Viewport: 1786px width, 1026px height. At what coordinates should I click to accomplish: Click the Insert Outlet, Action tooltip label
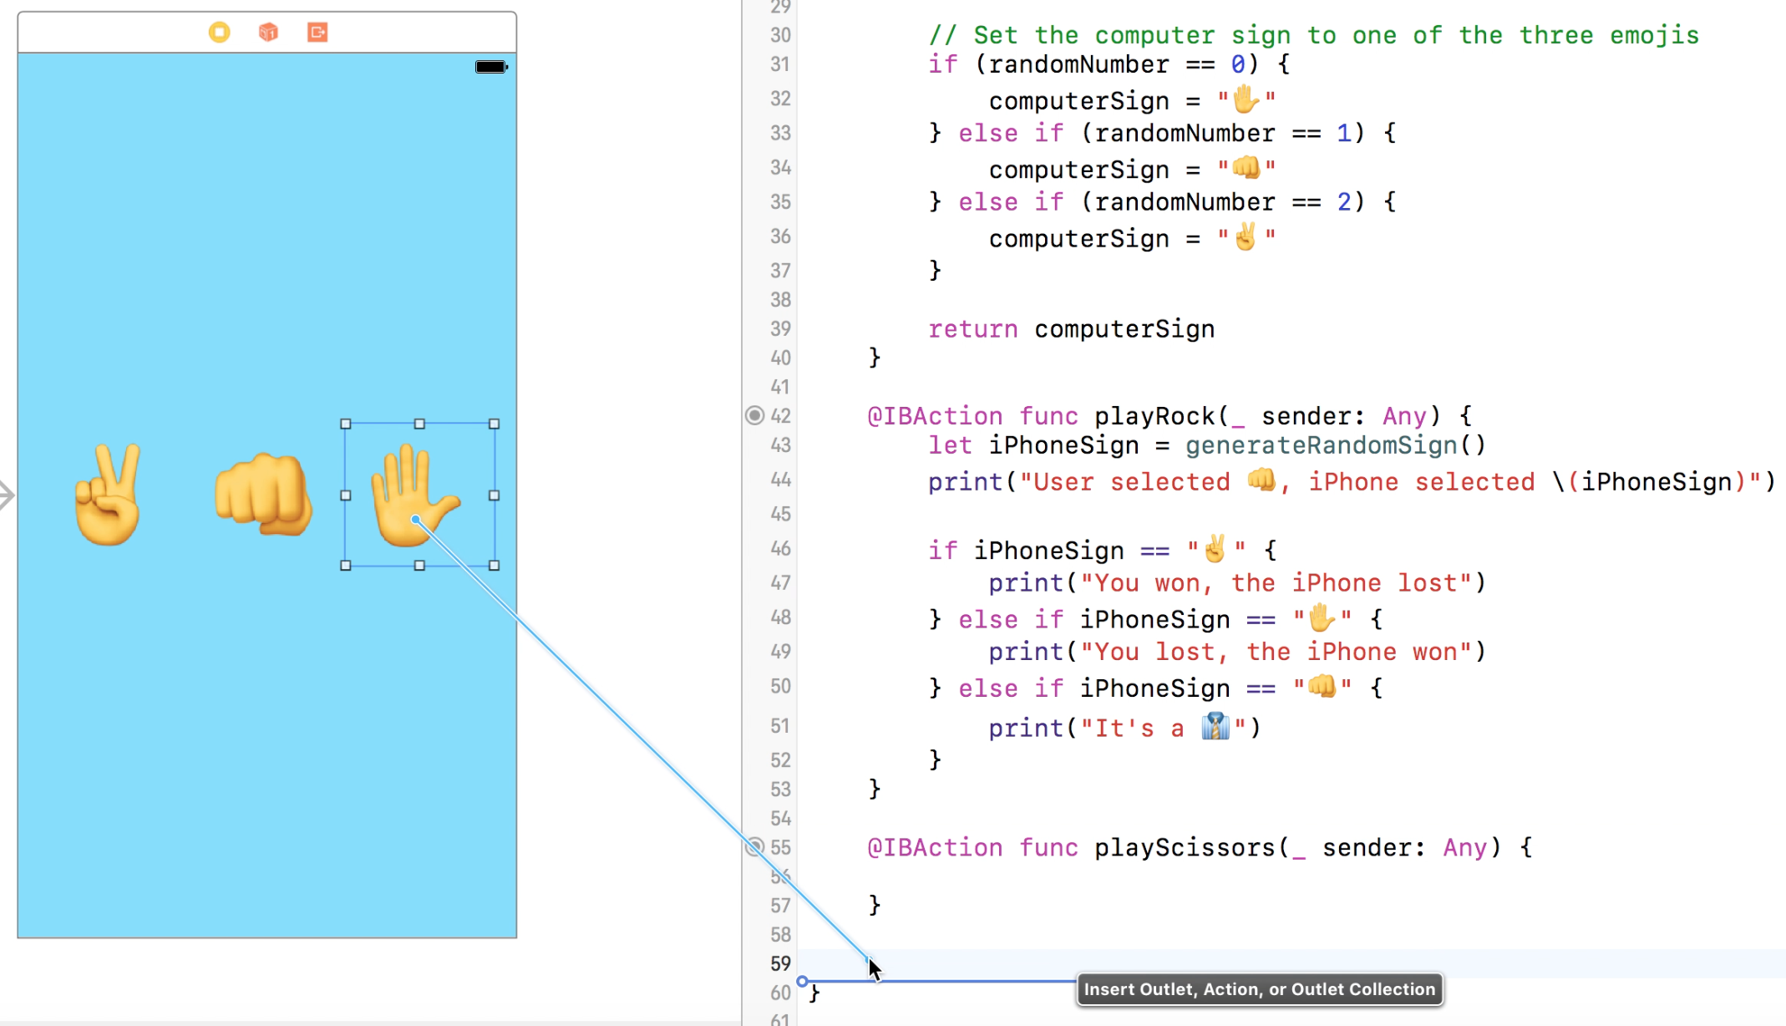point(1259,989)
